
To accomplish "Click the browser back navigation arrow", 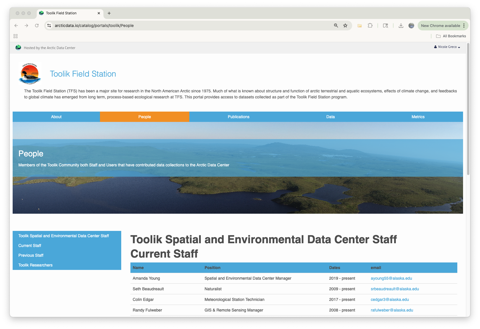I will coord(16,26).
